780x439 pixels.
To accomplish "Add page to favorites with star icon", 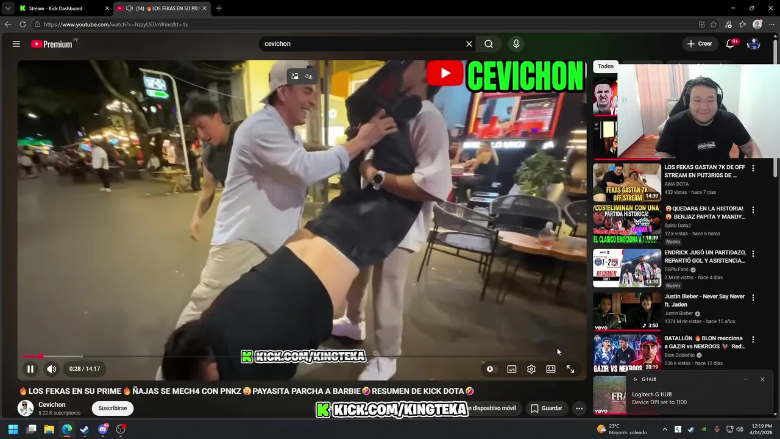I will (x=714, y=24).
